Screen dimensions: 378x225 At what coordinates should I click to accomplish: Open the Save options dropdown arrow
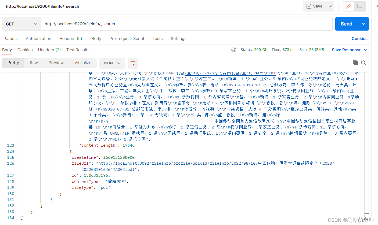pos(330,6)
